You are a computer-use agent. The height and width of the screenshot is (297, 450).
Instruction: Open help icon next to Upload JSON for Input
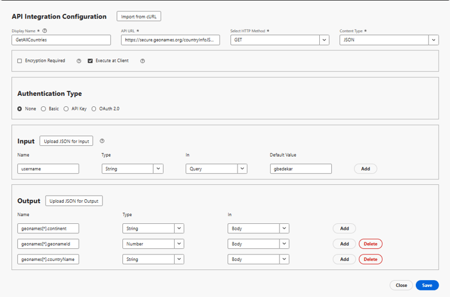[x=102, y=141]
